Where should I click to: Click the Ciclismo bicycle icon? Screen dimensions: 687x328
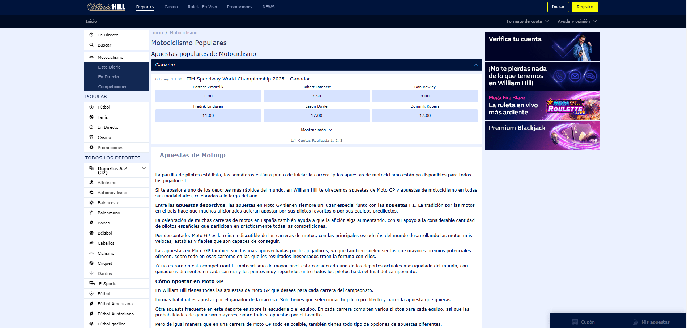point(91,253)
